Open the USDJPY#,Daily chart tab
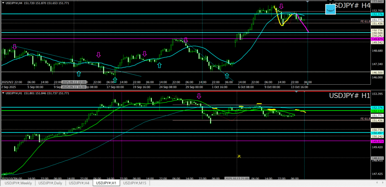Viewport: 386px width, 187px height. 50,183
